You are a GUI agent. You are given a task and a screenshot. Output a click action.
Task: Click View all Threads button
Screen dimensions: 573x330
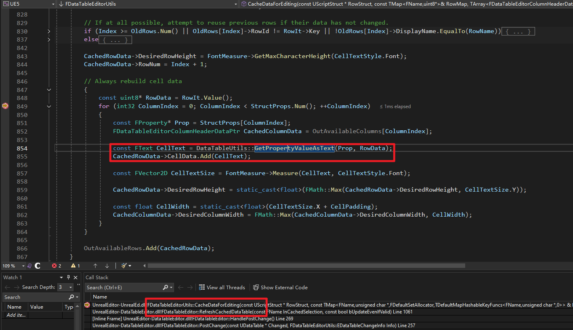click(x=222, y=287)
